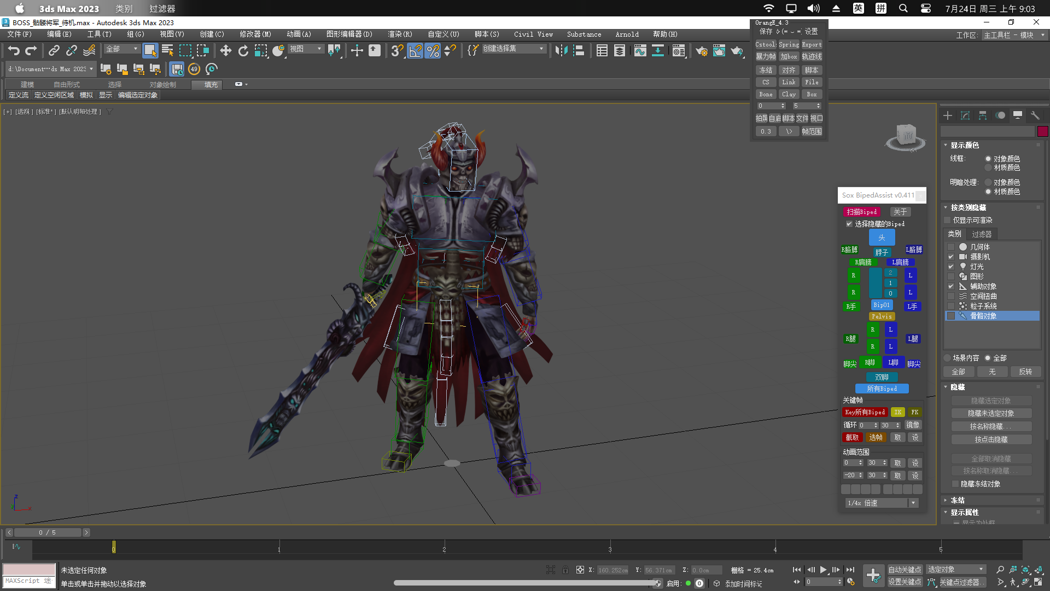This screenshot has width=1050, height=591.
Task: Open the project path dropdown
Action: pos(51,69)
